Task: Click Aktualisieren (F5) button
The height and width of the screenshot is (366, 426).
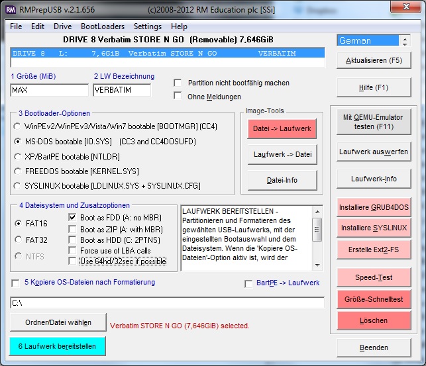Action: tap(374, 60)
